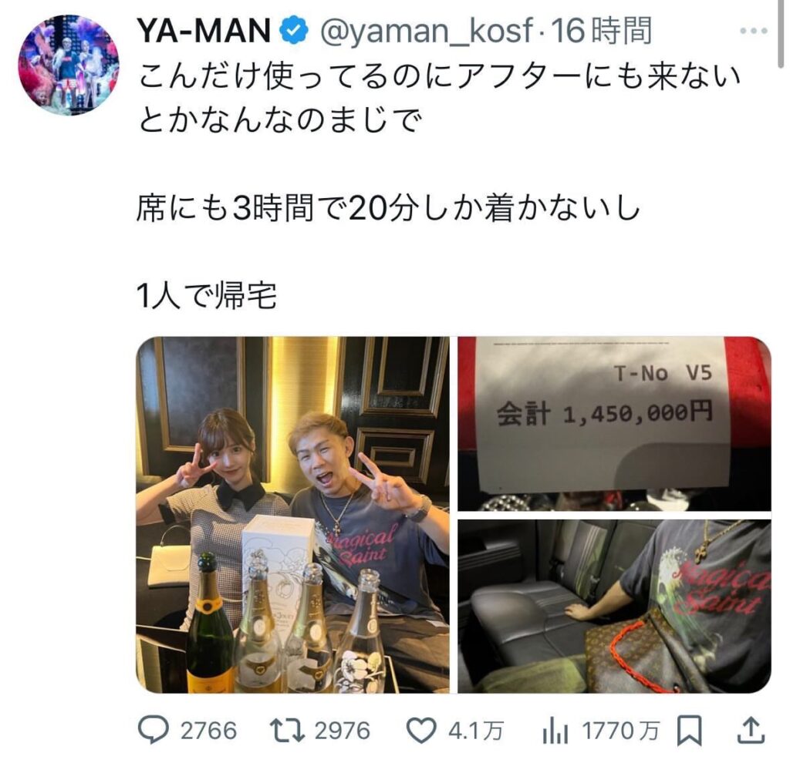View analytics bar chart icon
This screenshot has width=790, height=773.
point(555,731)
